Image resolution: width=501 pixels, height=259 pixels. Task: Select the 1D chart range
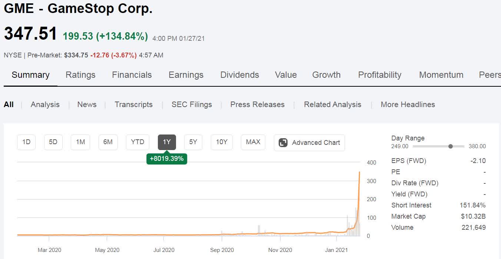(x=26, y=142)
